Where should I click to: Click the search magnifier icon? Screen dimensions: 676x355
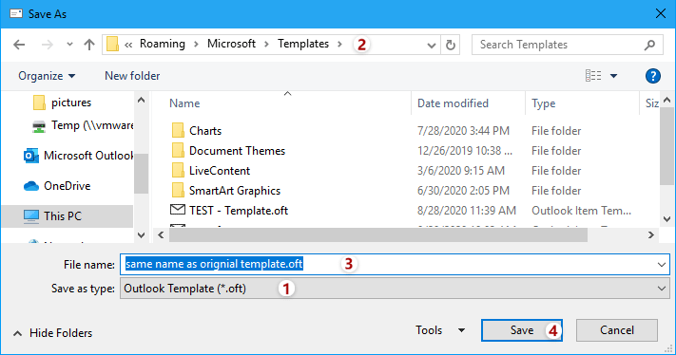(x=649, y=45)
